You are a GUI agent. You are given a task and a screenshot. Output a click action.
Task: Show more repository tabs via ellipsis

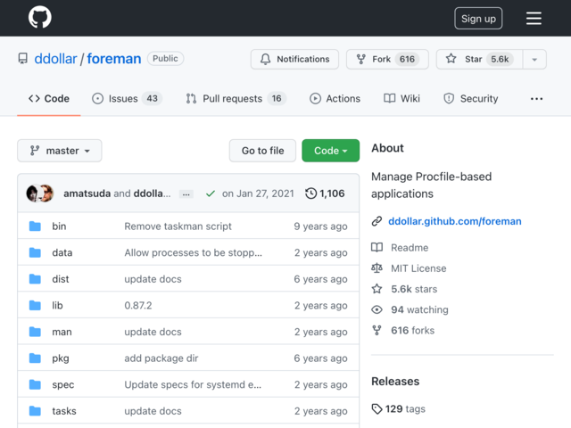pos(536,99)
